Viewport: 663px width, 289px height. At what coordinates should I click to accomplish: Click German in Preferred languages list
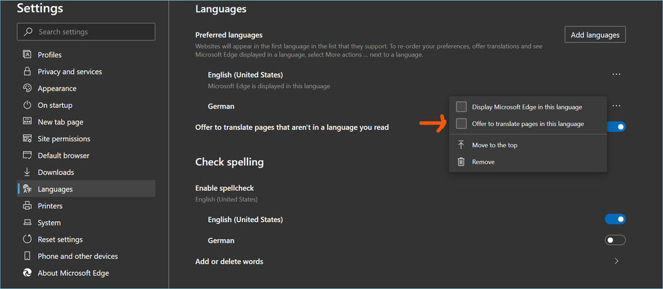coord(221,106)
